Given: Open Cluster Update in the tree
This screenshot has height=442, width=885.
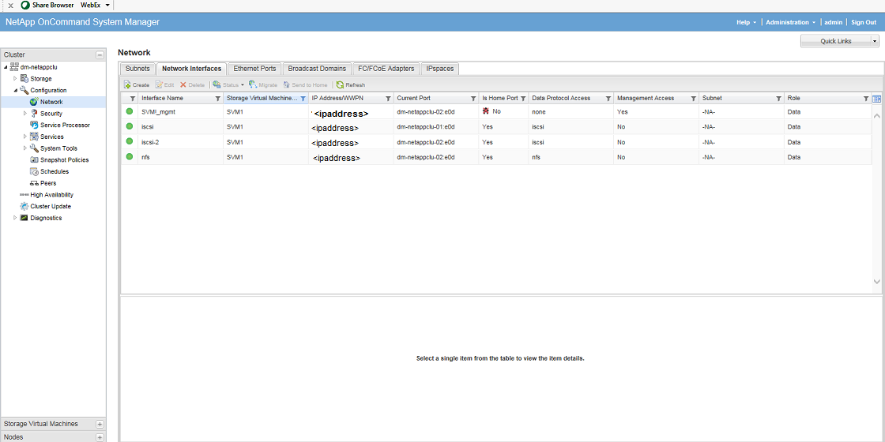Looking at the screenshot, I should [x=51, y=206].
